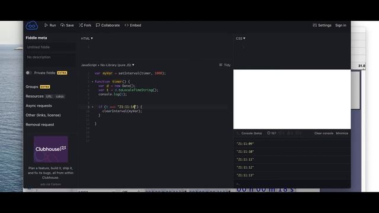The height and width of the screenshot is (213, 379).
Task: Open the Async requests section
Action: pos(38,105)
